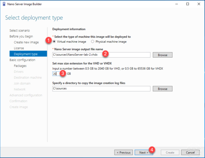Return to the Previous page
205x158 pixels.
(124, 152)
